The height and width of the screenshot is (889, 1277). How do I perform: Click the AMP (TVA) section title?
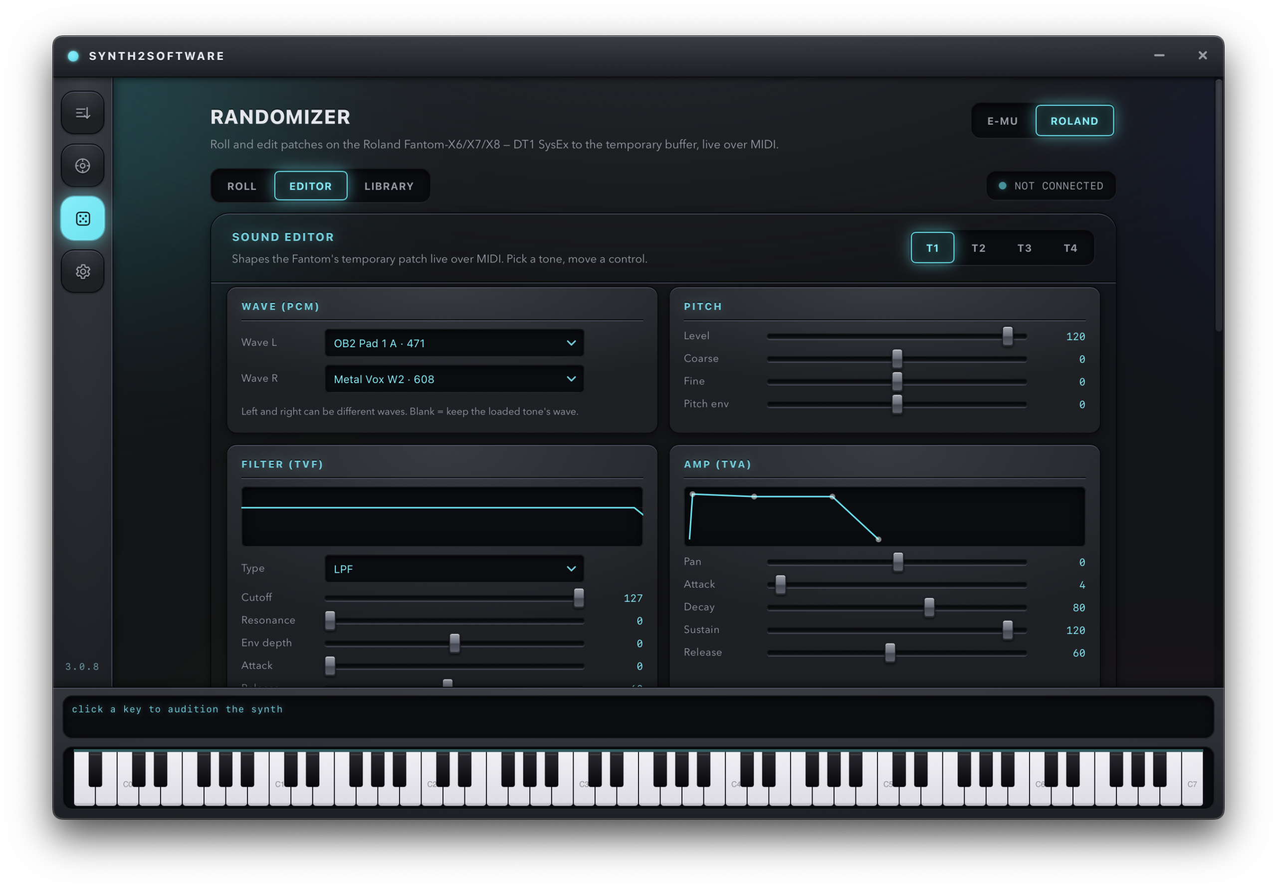point(717,464)
